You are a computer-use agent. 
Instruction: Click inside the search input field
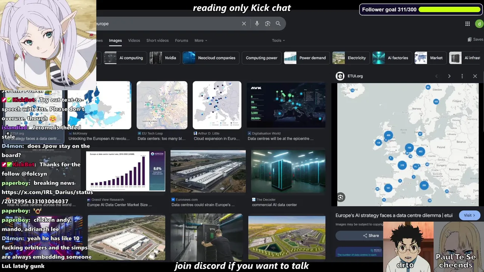pyautogui.click(x=166, y=23)
